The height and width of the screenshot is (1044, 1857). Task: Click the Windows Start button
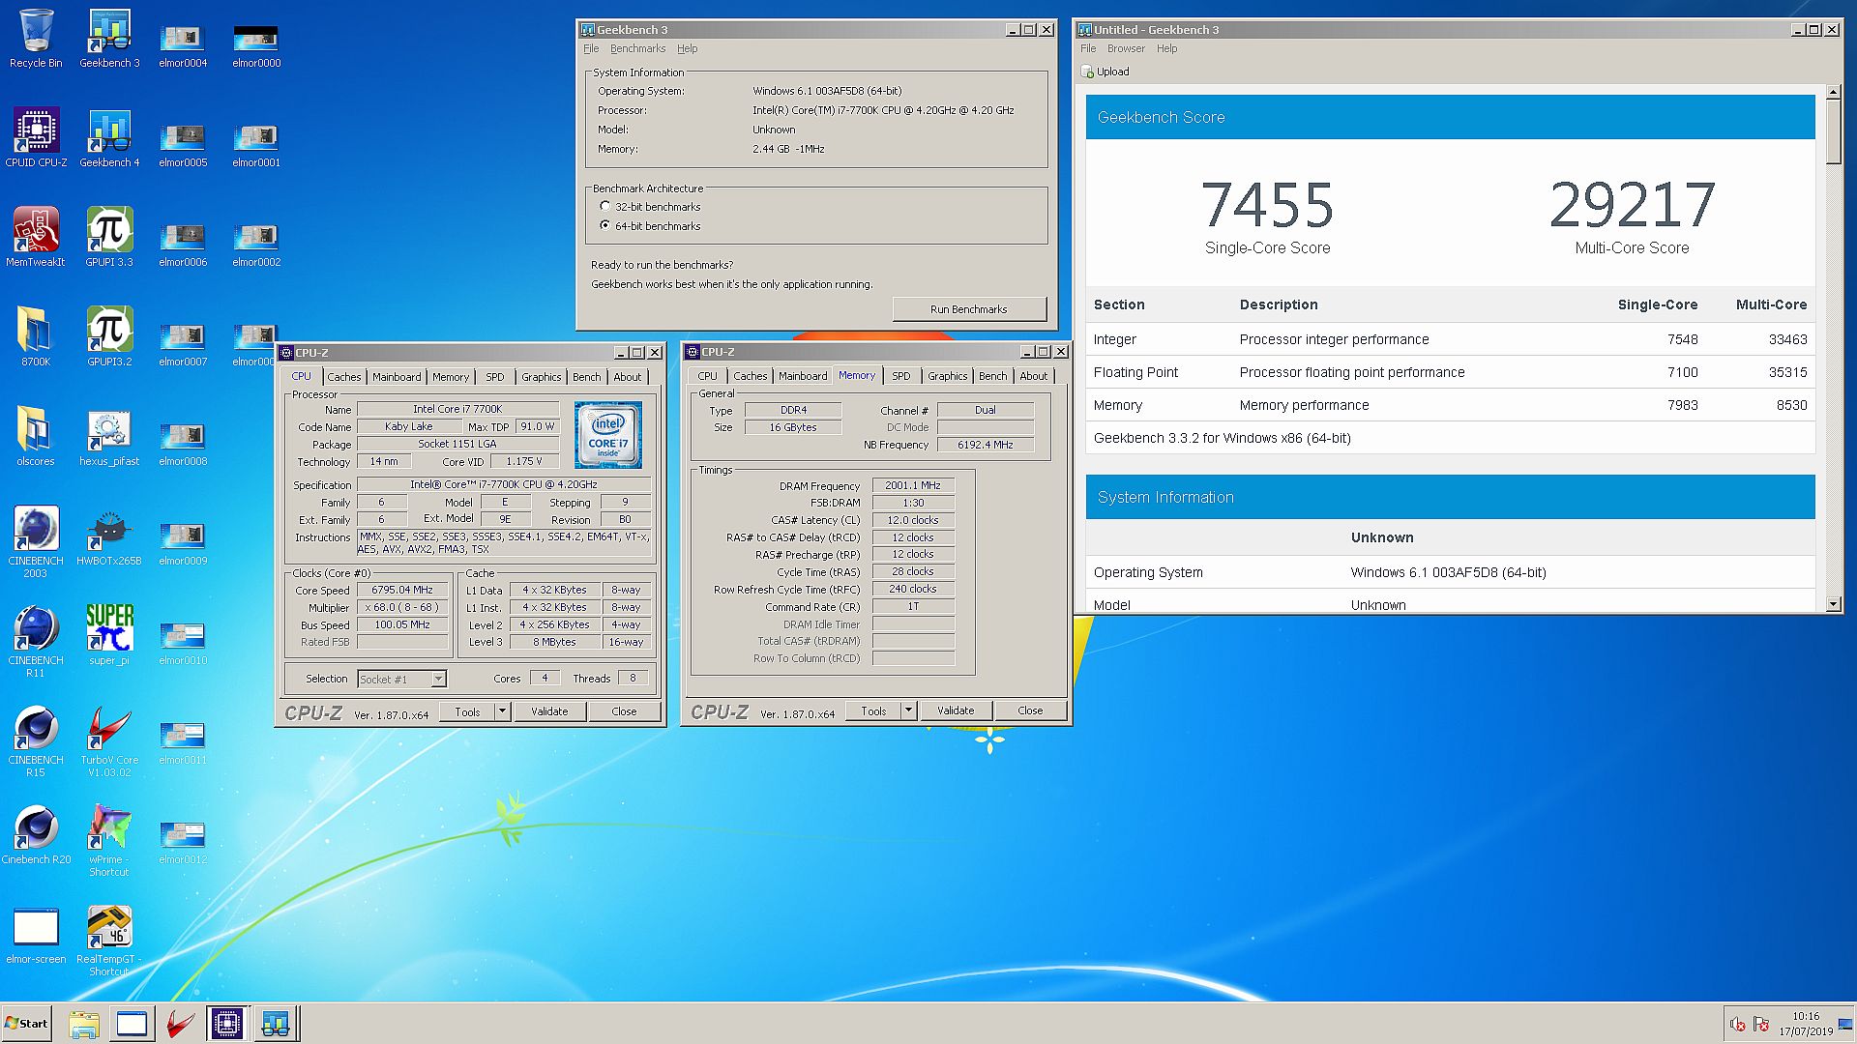click(26, 1024)
